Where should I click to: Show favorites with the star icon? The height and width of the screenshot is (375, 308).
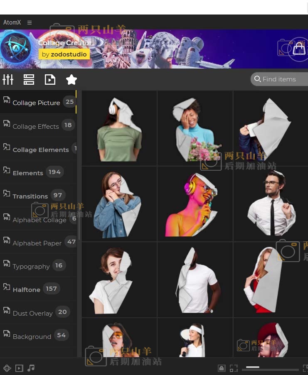(x=71, y=79)
